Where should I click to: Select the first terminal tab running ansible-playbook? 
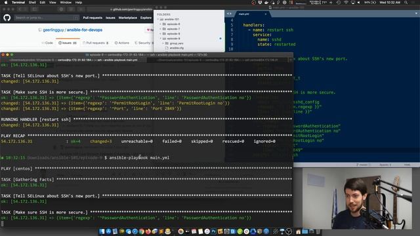pyautogui.click(x=73, y=60)
